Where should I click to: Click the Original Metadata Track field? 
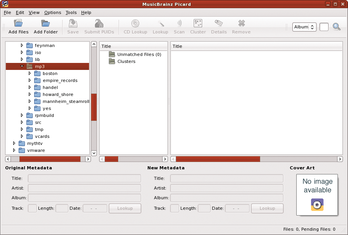tap(32, 209)
